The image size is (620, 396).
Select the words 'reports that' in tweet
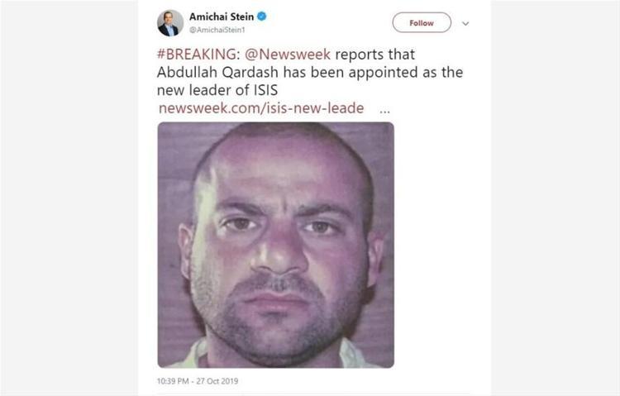(374, 55)
